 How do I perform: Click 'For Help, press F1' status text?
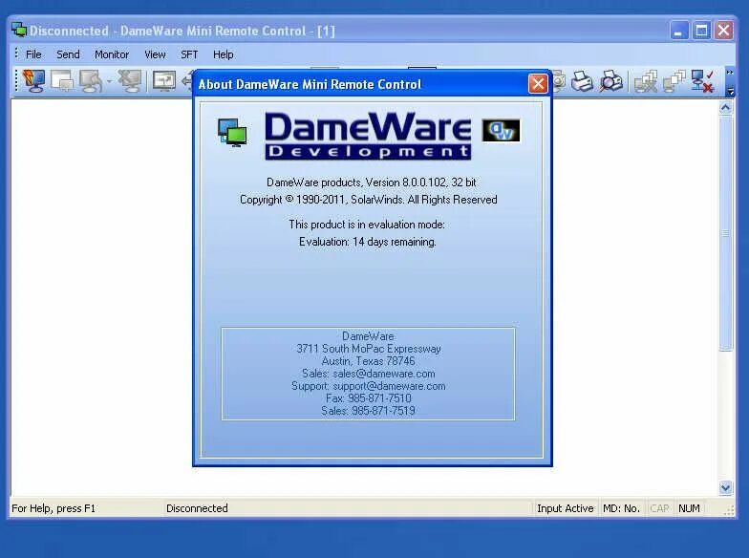tap(53, 508)
